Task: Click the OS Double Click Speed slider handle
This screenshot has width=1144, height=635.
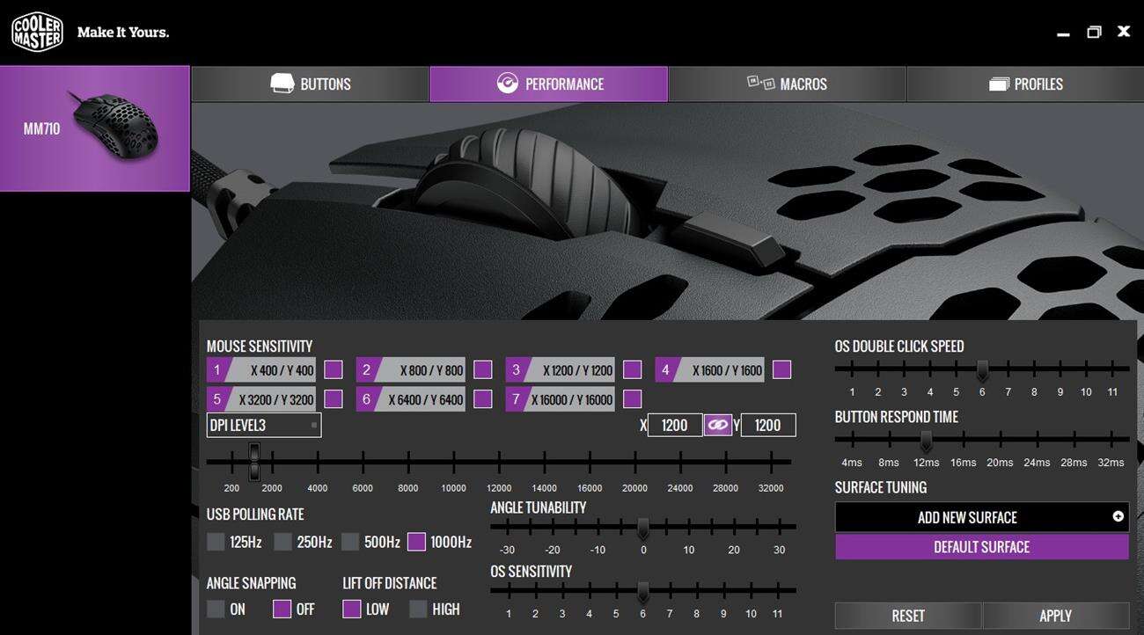Action: click(982, 369)
